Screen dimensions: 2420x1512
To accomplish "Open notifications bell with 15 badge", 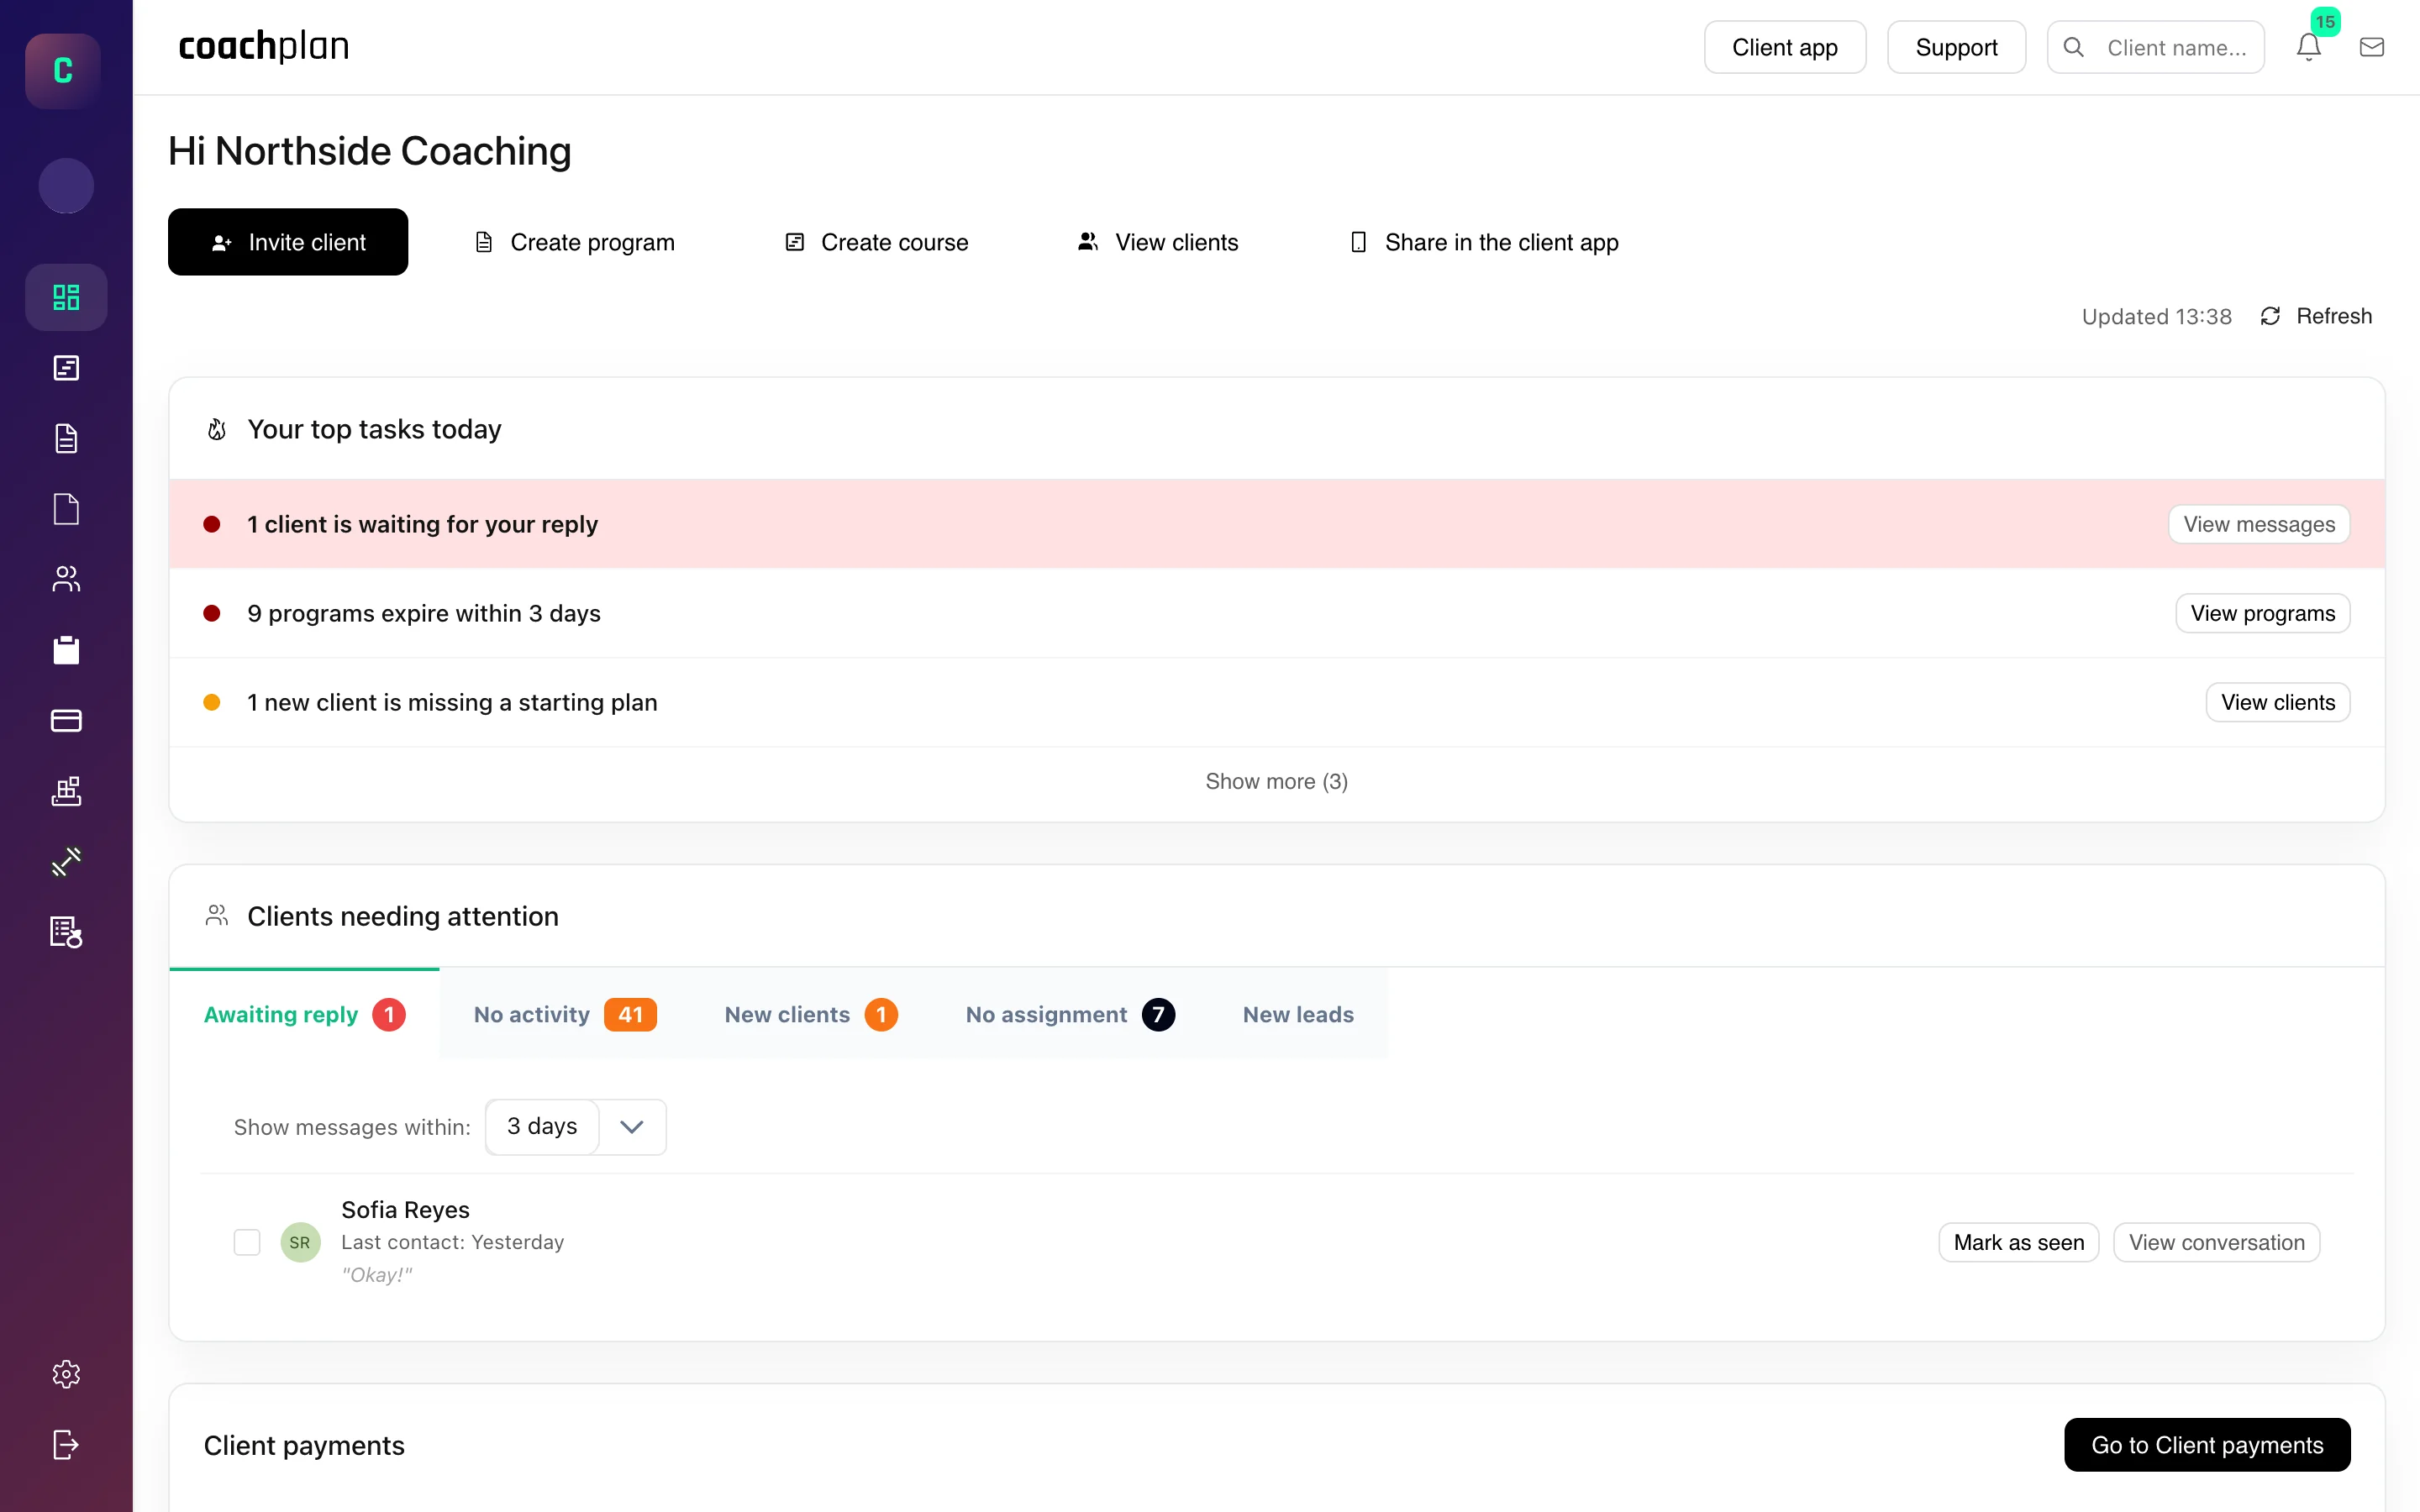I will [x=2308, y=47].
